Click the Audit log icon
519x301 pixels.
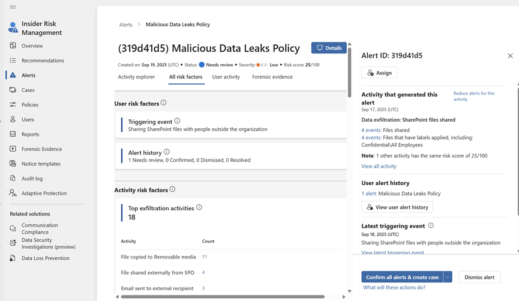[13, 178]
